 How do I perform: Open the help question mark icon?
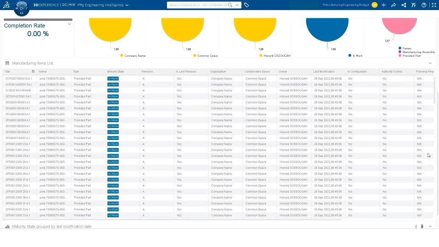tap(424, 5)
